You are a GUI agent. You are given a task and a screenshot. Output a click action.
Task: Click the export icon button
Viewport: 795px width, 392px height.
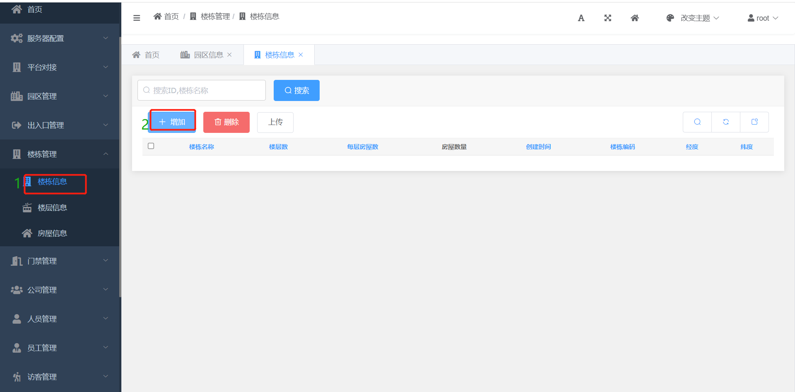tap(754, 122)
